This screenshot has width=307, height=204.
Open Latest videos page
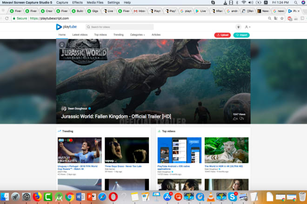(80, 35)
